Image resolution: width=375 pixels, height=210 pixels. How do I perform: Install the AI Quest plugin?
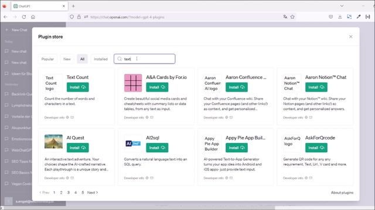pyautogui.click(x=77, y=148)
